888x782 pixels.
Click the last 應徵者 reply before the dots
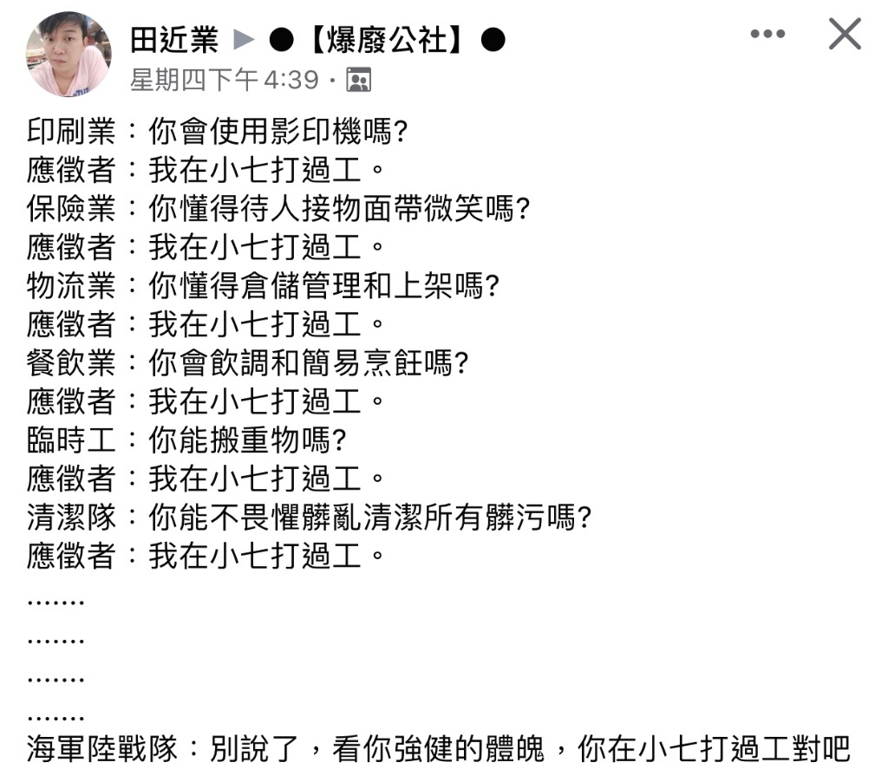click(x=206, y=556)
